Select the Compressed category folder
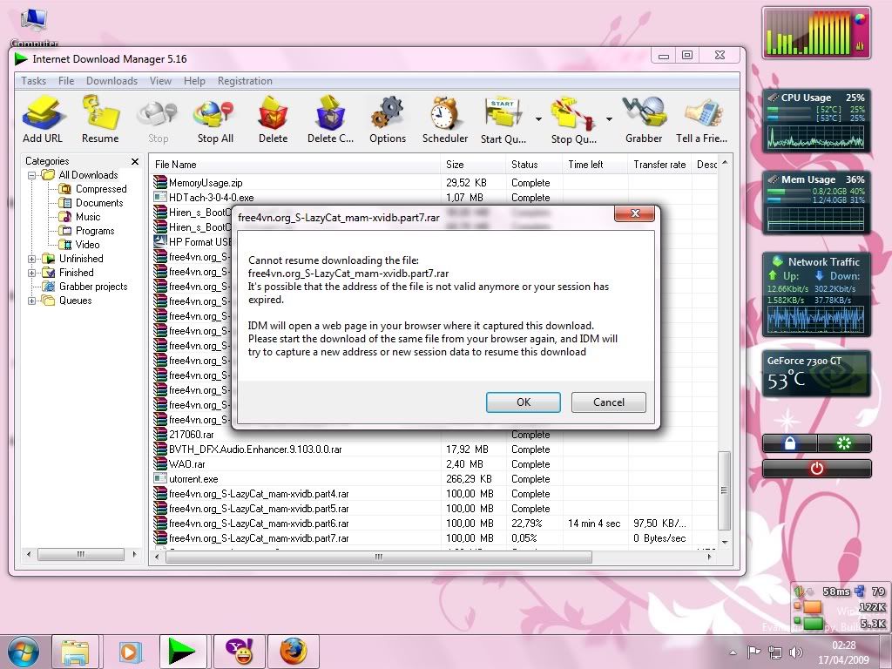Image resolution: width=892 pixels, height=669 pixels. pos(100,189)
